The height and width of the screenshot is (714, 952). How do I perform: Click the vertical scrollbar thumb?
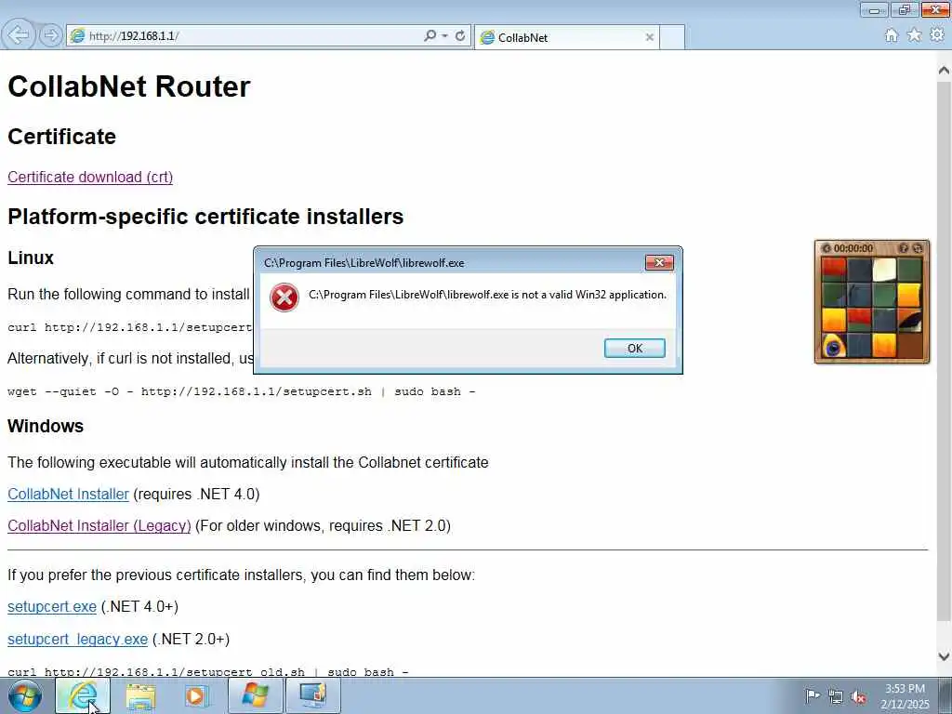(x=944, y=352)
